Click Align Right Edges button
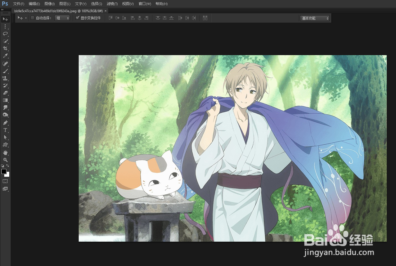This screenshot has width=396, height=266. [x=146, y=18]
